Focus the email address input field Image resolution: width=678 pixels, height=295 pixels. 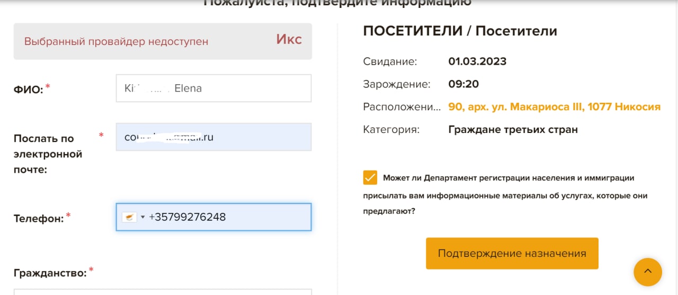coord(213,137)
